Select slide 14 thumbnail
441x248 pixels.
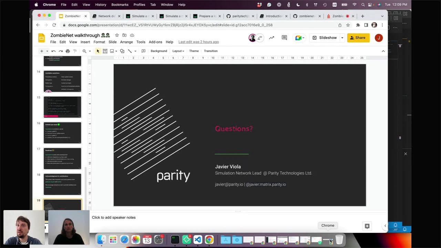[62, 81]
